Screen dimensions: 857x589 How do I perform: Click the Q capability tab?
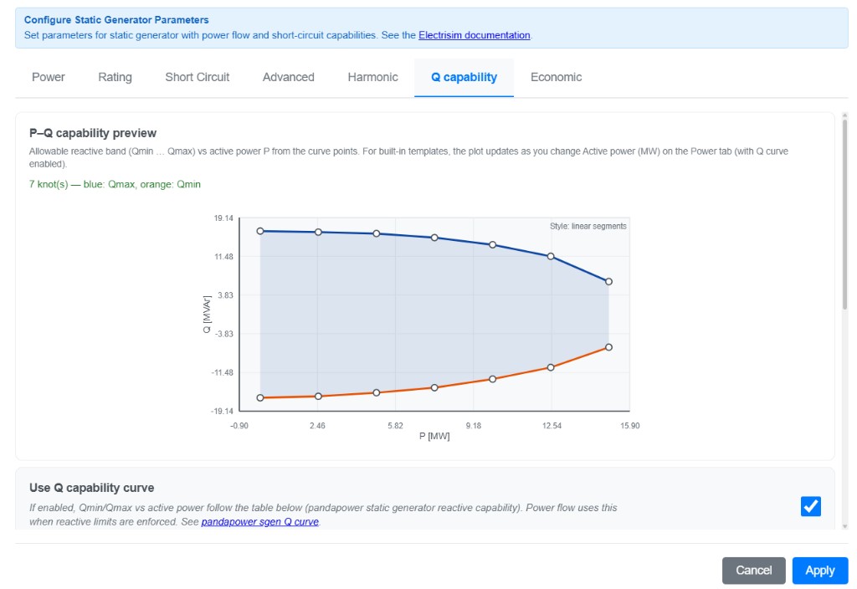coord(464,77)
